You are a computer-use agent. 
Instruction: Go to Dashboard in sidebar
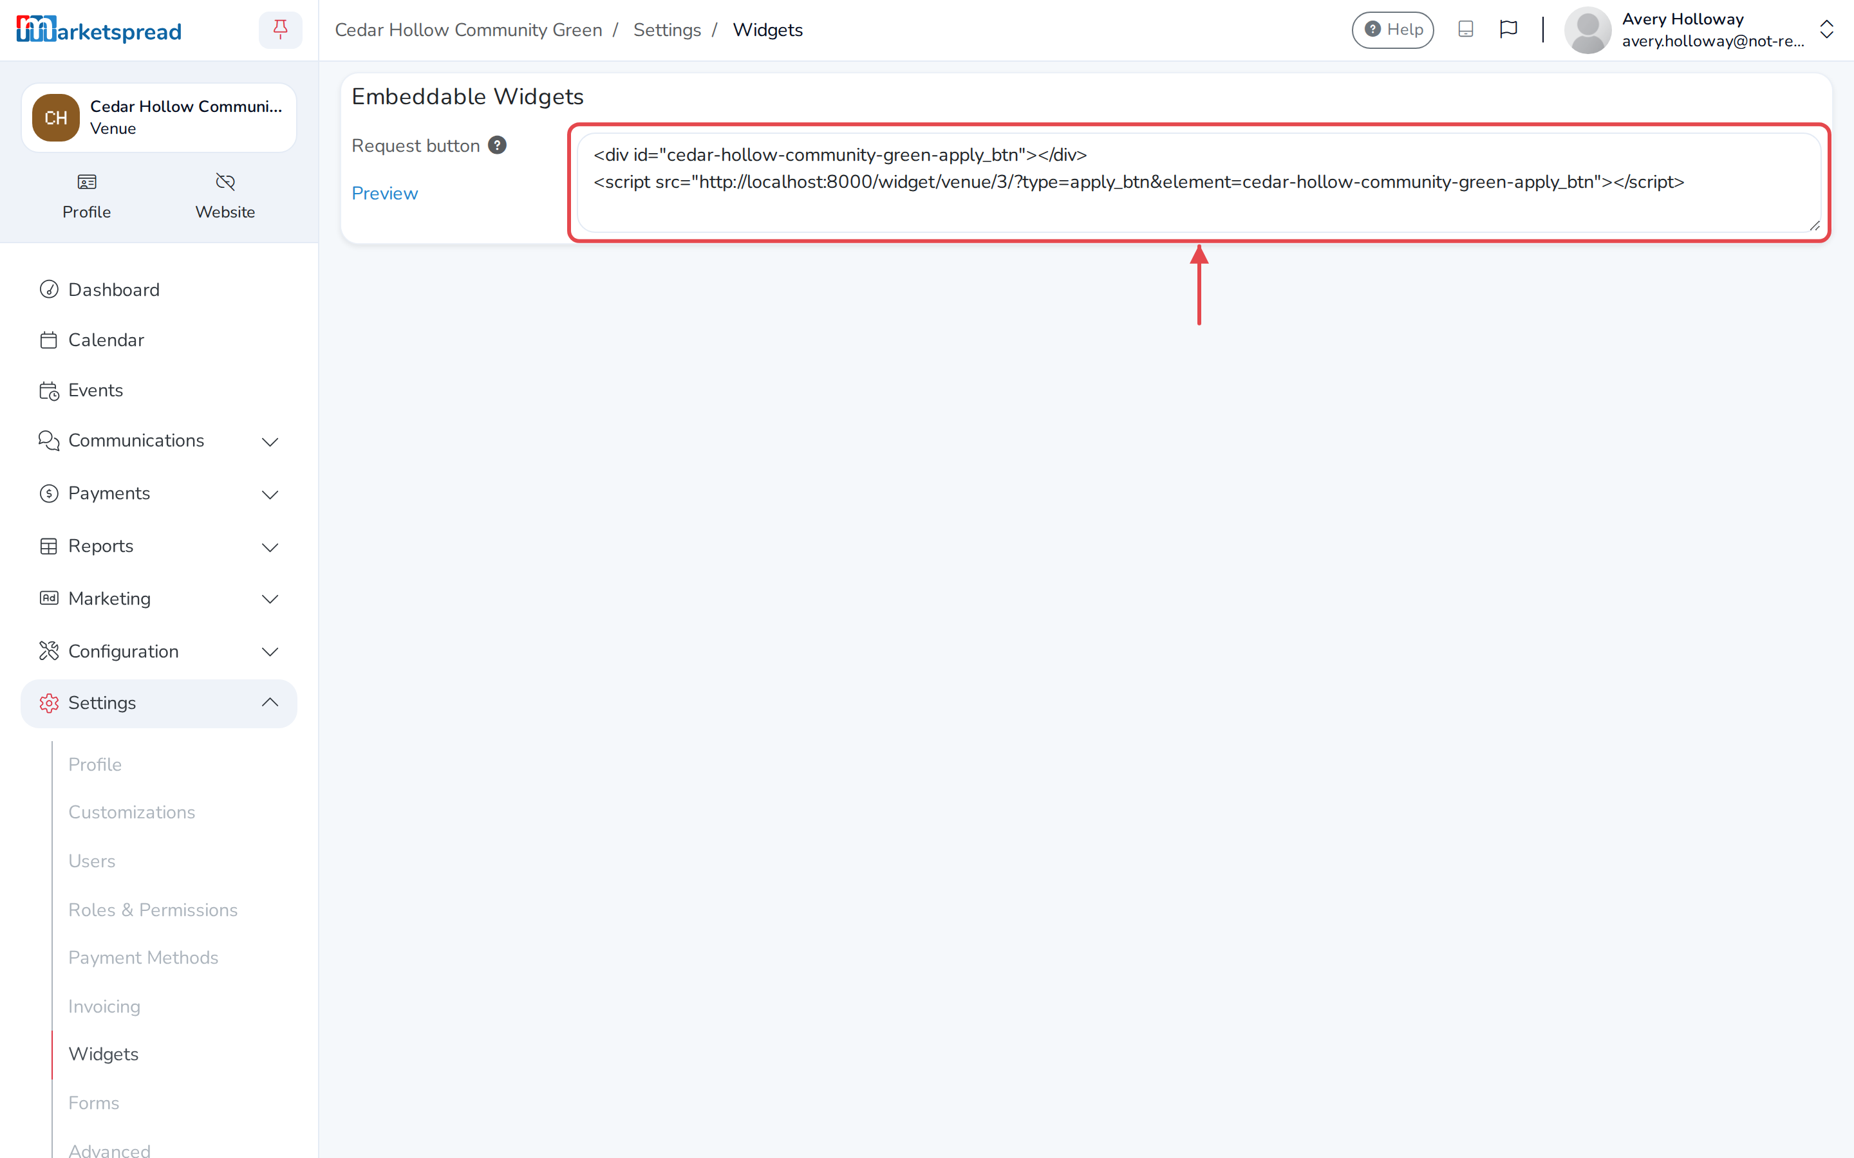click(x=114, y=289)
